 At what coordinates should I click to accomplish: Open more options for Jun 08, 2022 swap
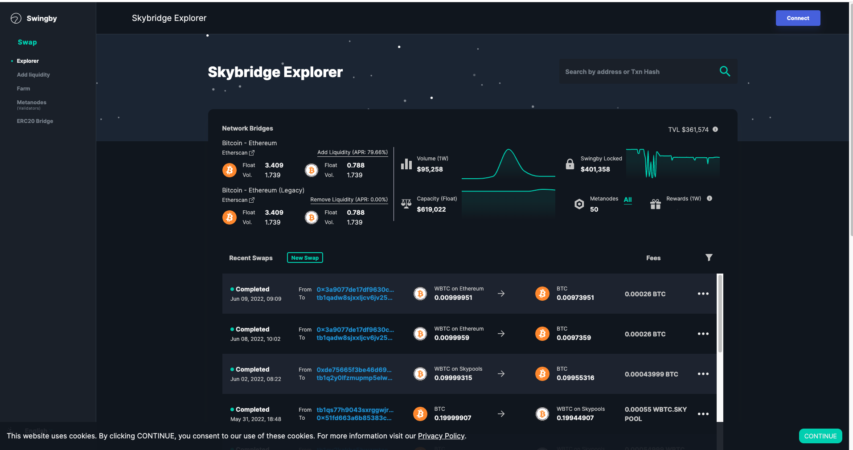(x=703, y=334)
